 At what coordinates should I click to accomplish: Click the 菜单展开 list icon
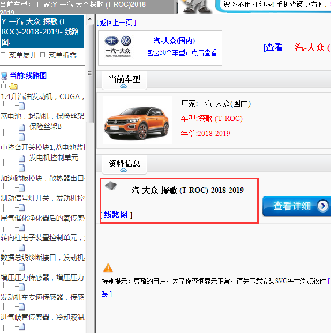click(3, 55)
